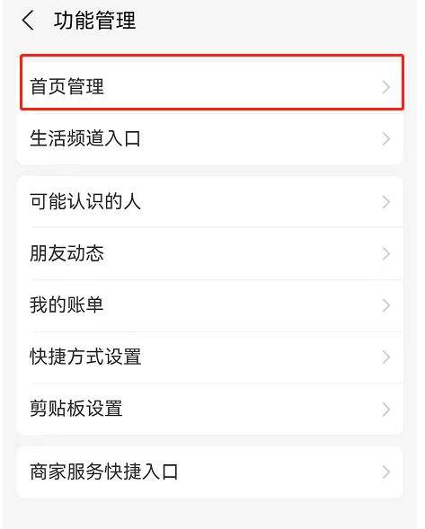Click the 功能管理 page title
This screenshot has width=425, height=529.
(x=95, y=21)
